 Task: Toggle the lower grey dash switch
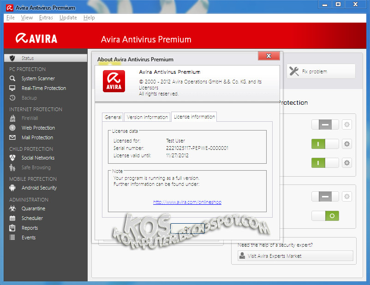[x=325, y=196]
